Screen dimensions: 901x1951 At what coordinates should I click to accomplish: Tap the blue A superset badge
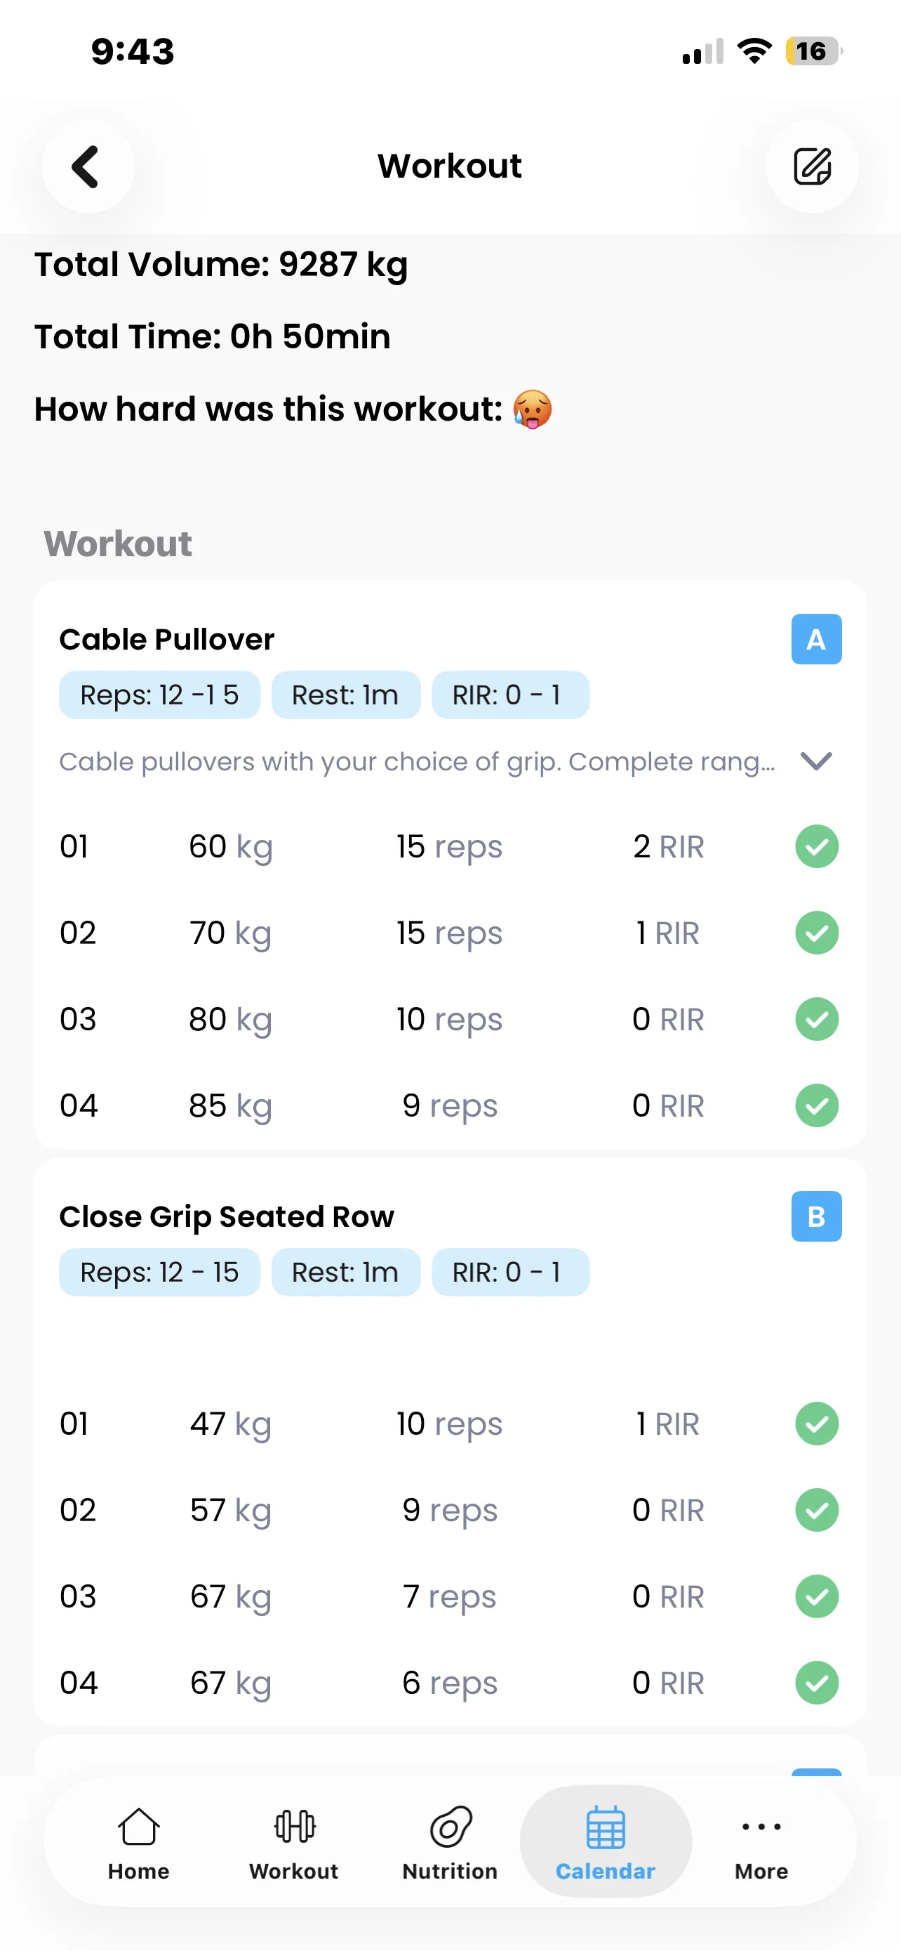point(815,639)
